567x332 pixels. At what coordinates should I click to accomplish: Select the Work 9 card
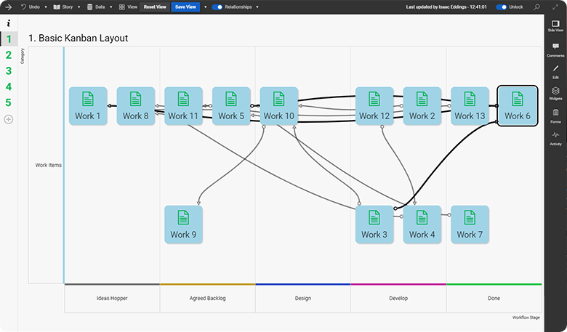(x=183, y=224)
